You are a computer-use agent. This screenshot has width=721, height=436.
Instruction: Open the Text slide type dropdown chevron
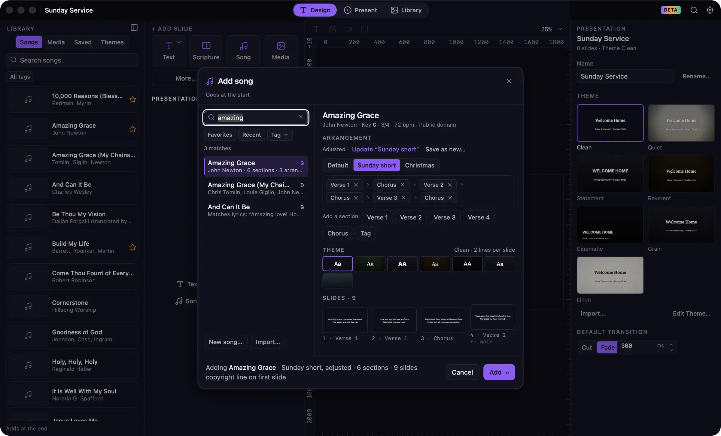coord(179,42)
